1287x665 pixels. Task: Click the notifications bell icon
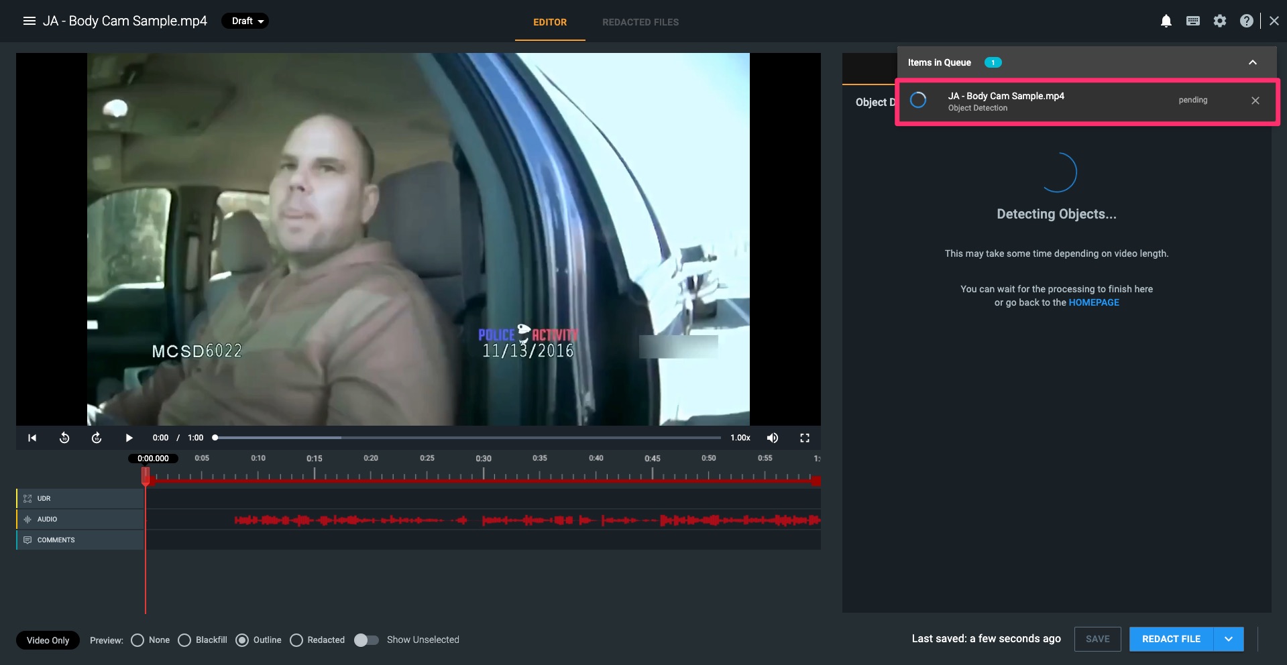pos(1166,21)
